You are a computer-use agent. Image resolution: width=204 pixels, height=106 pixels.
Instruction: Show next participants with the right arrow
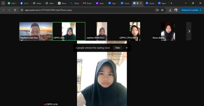click(x=189, y=31)
